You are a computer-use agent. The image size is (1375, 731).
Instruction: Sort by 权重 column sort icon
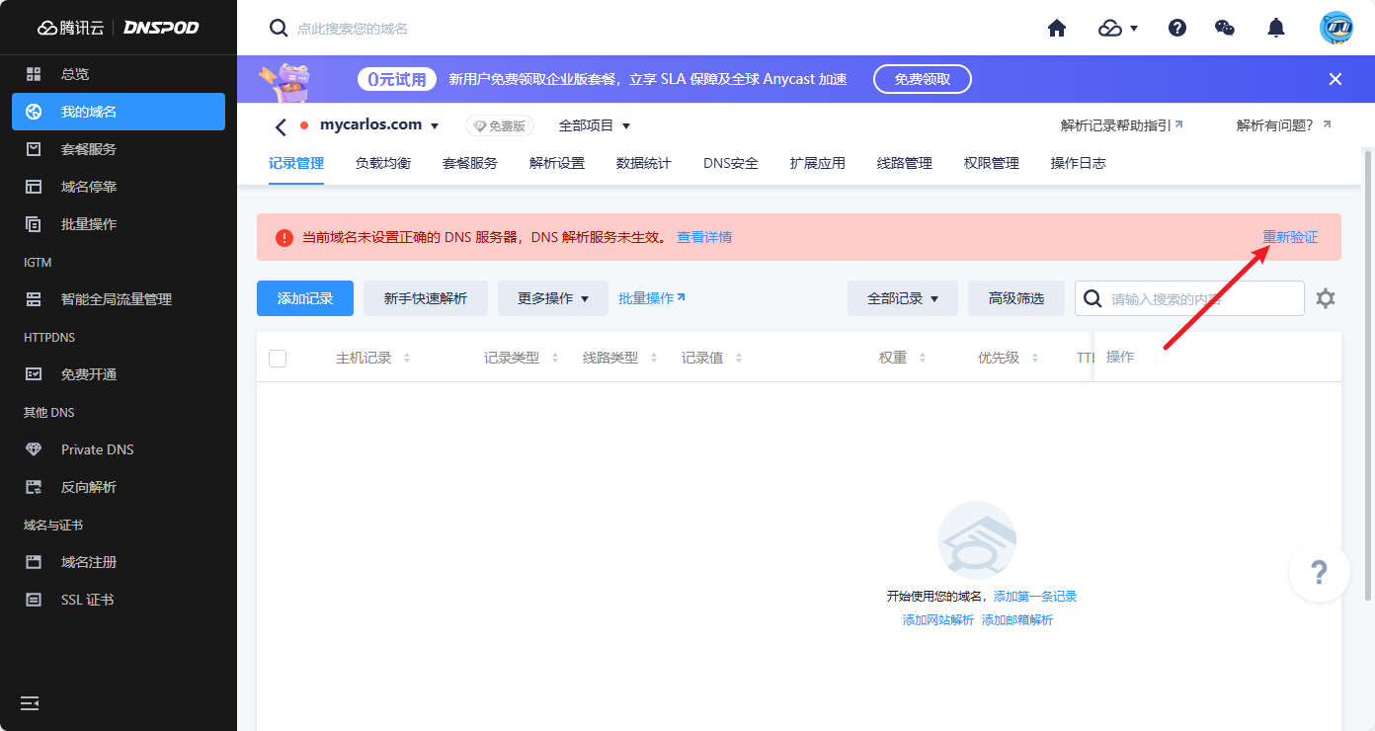pyautogui.click(x=923, y=358)
